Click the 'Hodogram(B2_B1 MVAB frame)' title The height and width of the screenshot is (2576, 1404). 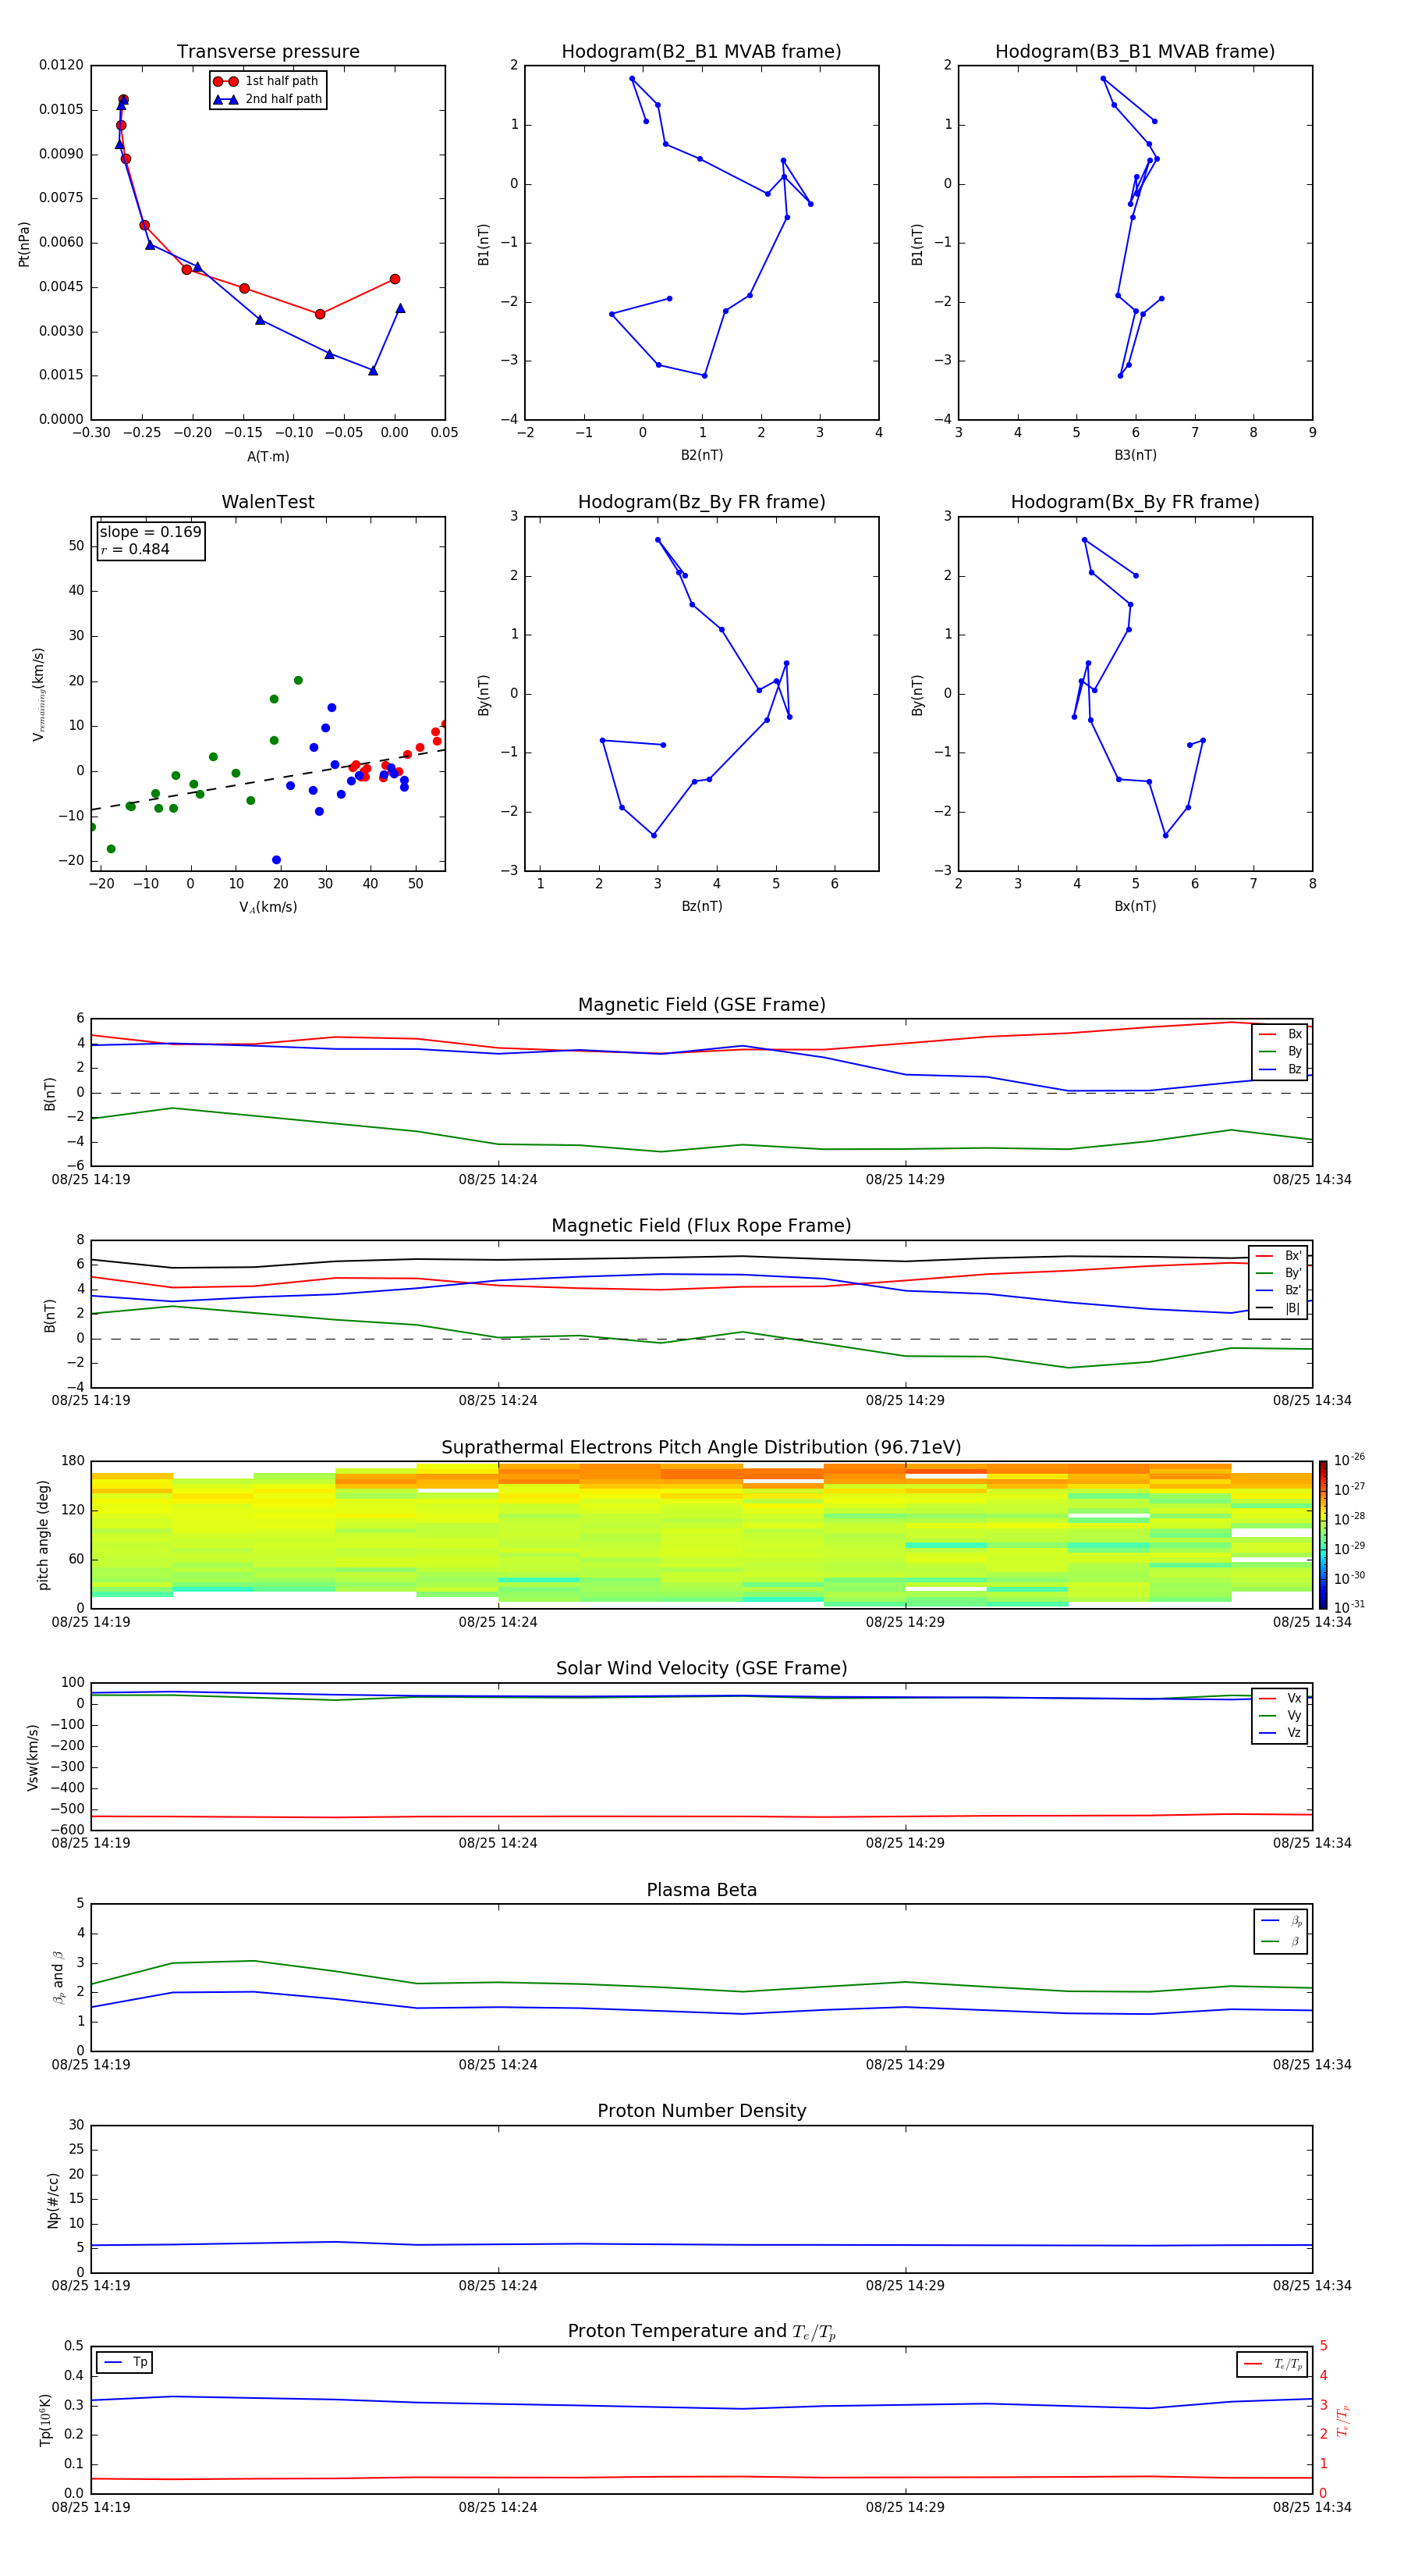click(x=701, y=52)
